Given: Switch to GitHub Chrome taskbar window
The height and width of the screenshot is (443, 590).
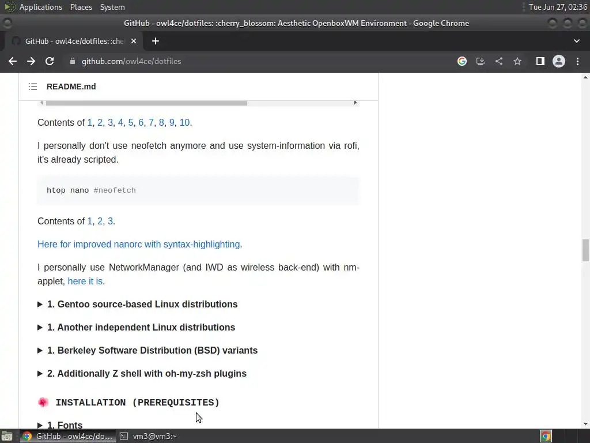Looking at the screenshot, I should coord(68,436).
